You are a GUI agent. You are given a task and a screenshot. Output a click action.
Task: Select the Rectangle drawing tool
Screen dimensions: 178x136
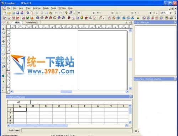3,46
